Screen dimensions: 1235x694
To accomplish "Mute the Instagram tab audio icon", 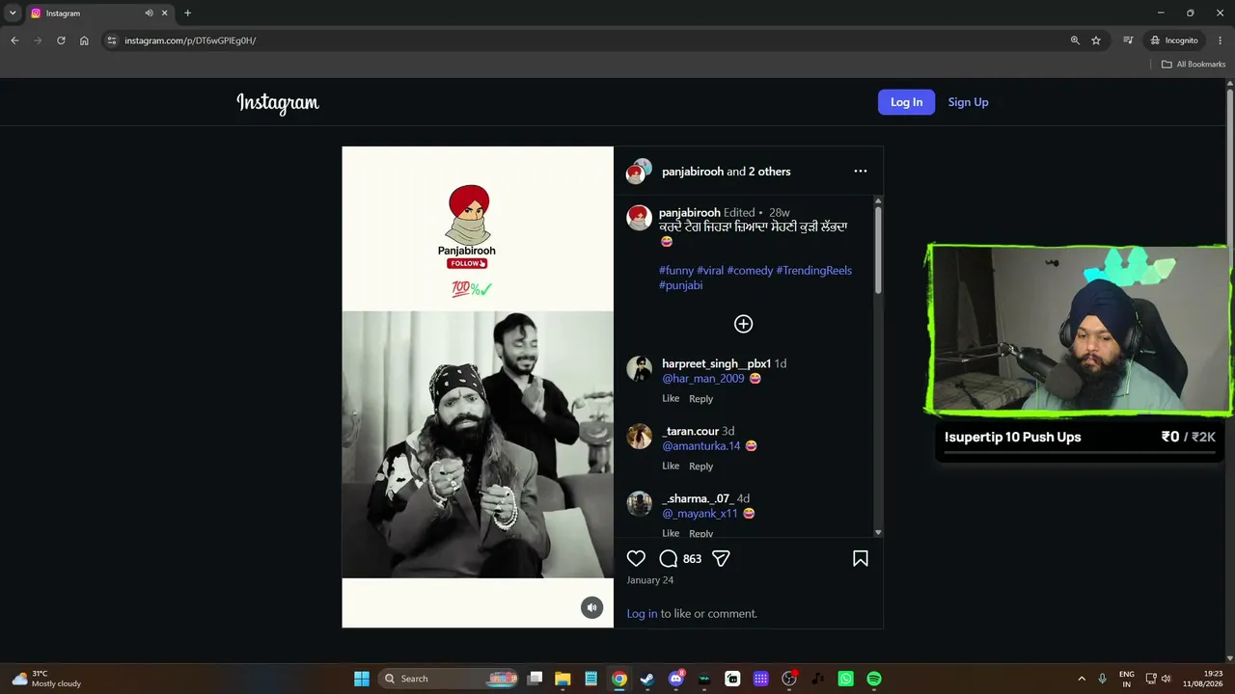I will click(149, 13).
